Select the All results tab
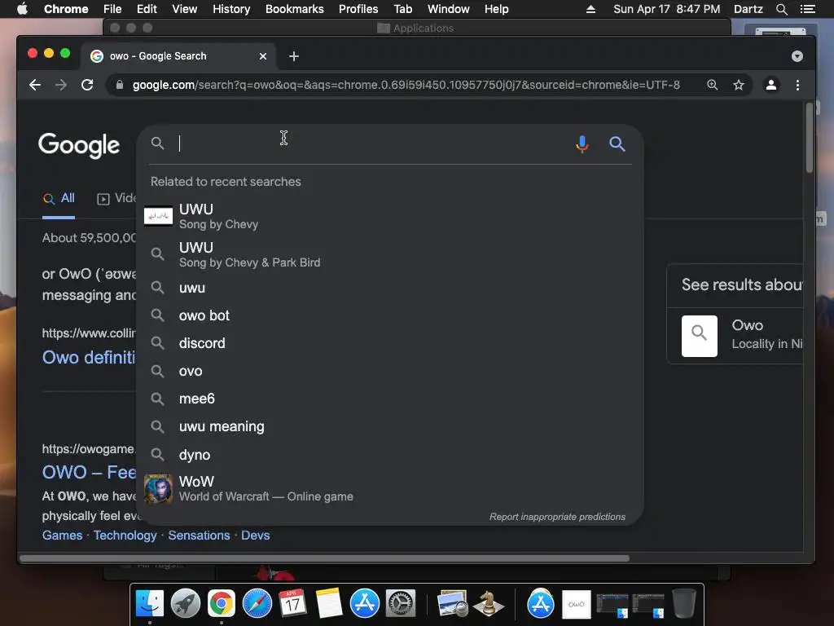The height and width of the screenshot is (626, 834). 59,199
